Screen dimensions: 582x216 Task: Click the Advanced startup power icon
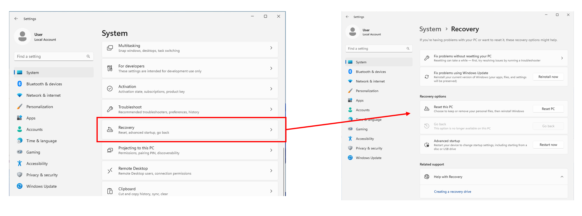[427, 145]
